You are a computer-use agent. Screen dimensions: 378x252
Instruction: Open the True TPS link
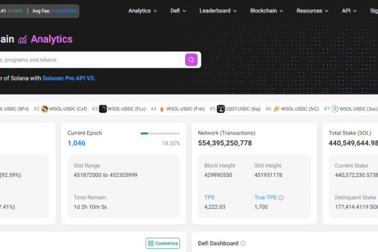pos(266,197)
